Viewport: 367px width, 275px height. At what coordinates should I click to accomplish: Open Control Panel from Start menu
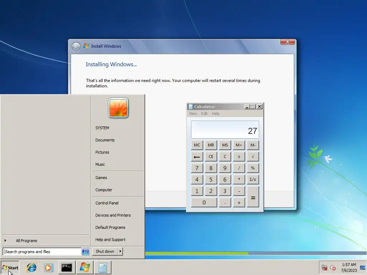tap(107, 203)
